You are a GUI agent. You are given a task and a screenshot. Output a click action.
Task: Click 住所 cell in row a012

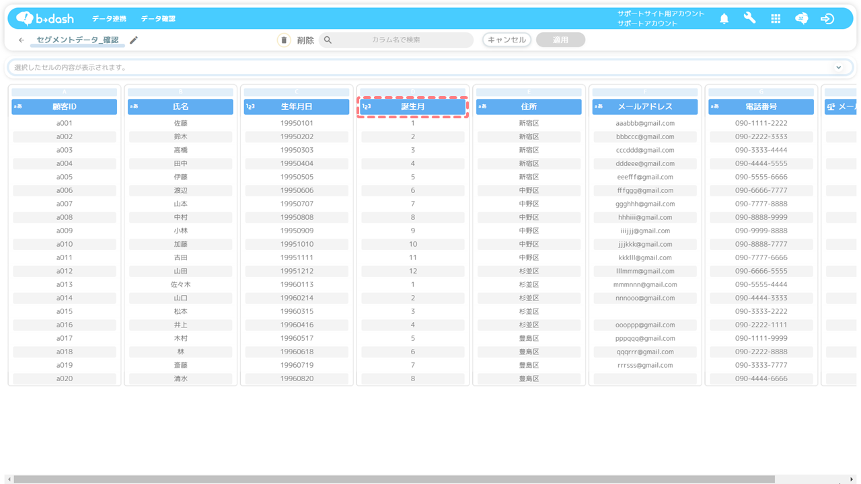[529, 271]
